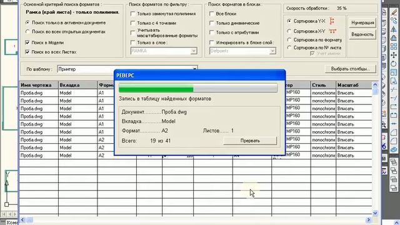Enable 'Только в слое' checkbox
This screenshot has height=225, width=400.
click(132, 42)
